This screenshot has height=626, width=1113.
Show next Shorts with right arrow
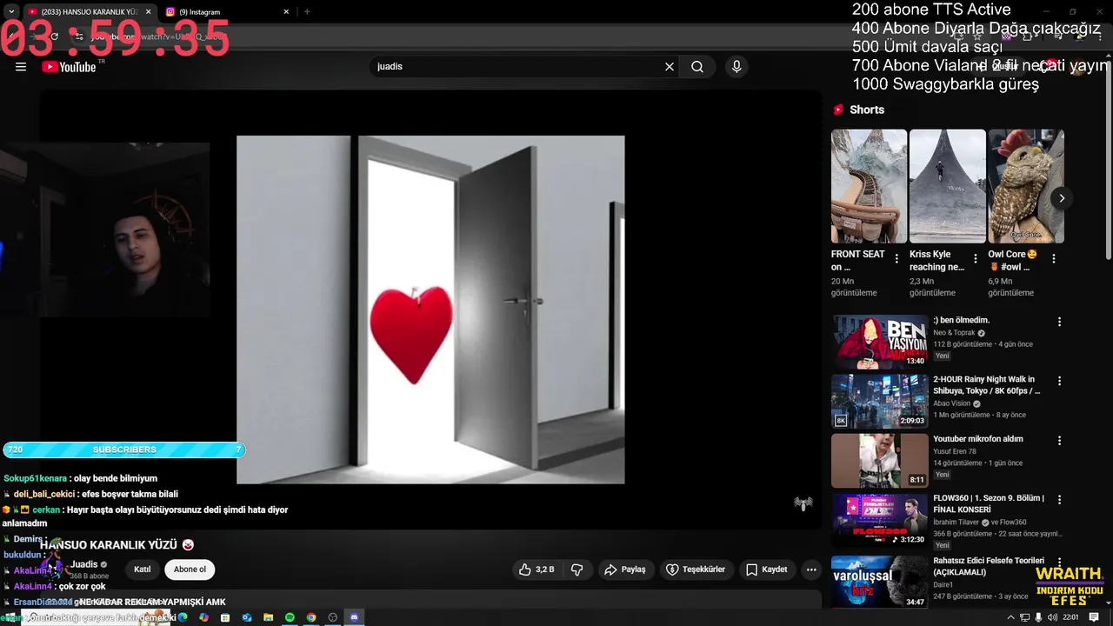click(1061, 198)
